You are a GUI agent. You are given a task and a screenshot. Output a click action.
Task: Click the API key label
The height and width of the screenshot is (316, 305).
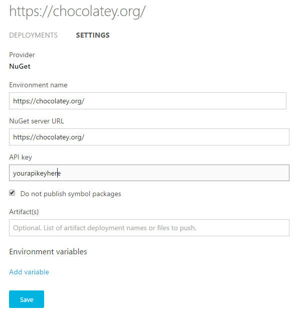click(21, 157)
